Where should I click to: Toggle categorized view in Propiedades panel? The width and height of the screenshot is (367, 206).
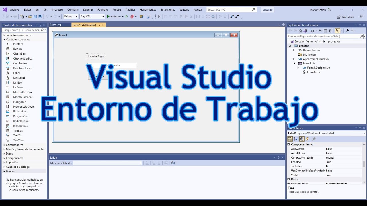pos(290,139)
